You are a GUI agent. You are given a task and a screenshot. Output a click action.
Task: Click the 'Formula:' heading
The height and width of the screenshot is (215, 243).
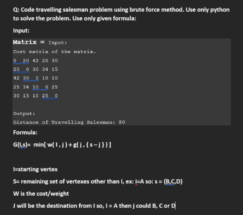25,132
